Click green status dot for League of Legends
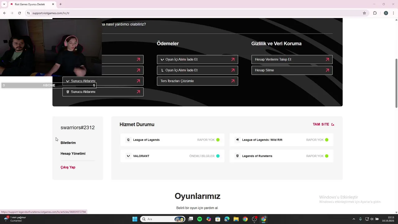This screenshot has height=224, width=398. (x=218, y=140)
